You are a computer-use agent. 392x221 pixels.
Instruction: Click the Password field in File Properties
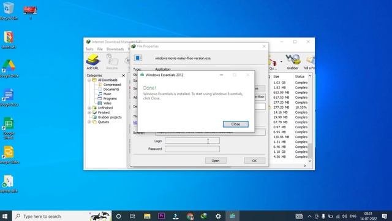tap(192, 149)
